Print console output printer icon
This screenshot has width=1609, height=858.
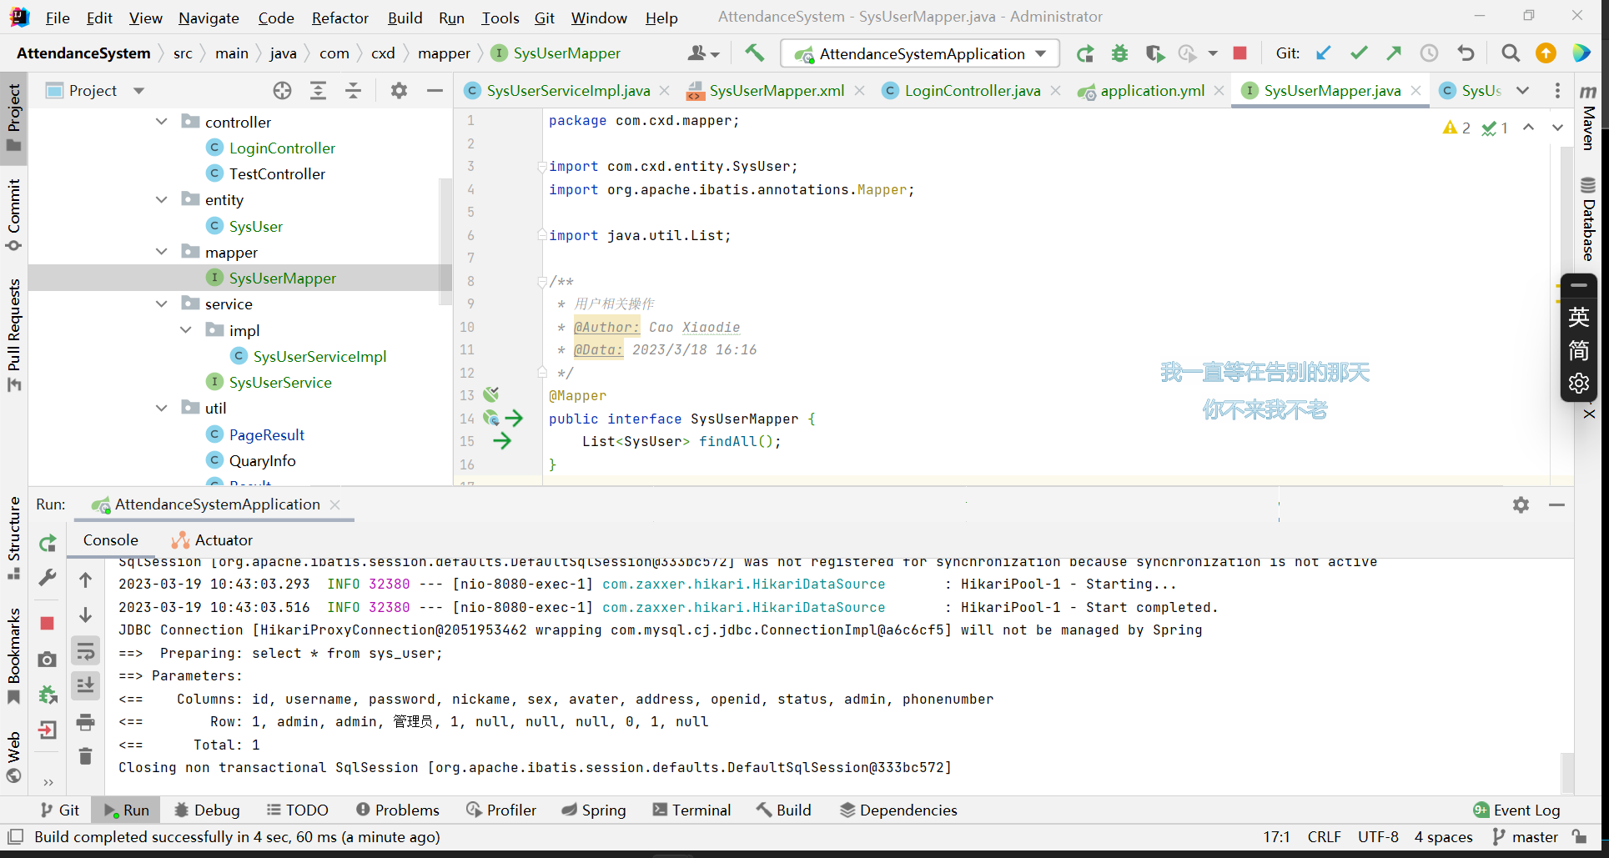pyautogui.click(x=85, y=722)
